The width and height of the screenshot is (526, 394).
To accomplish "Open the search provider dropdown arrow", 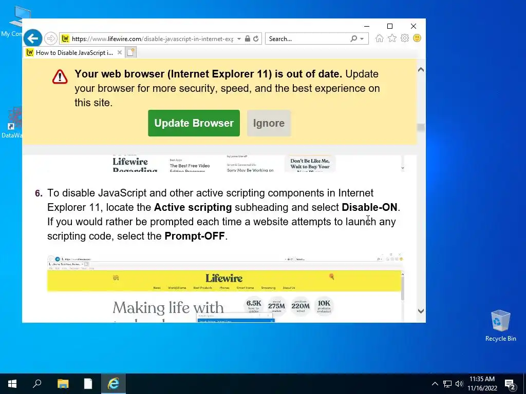I will pos(362,39).
